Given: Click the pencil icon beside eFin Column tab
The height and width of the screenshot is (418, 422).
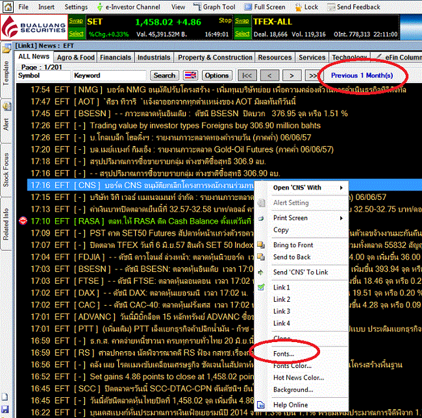Looking at the screenshot, I should tap(379, 56).
